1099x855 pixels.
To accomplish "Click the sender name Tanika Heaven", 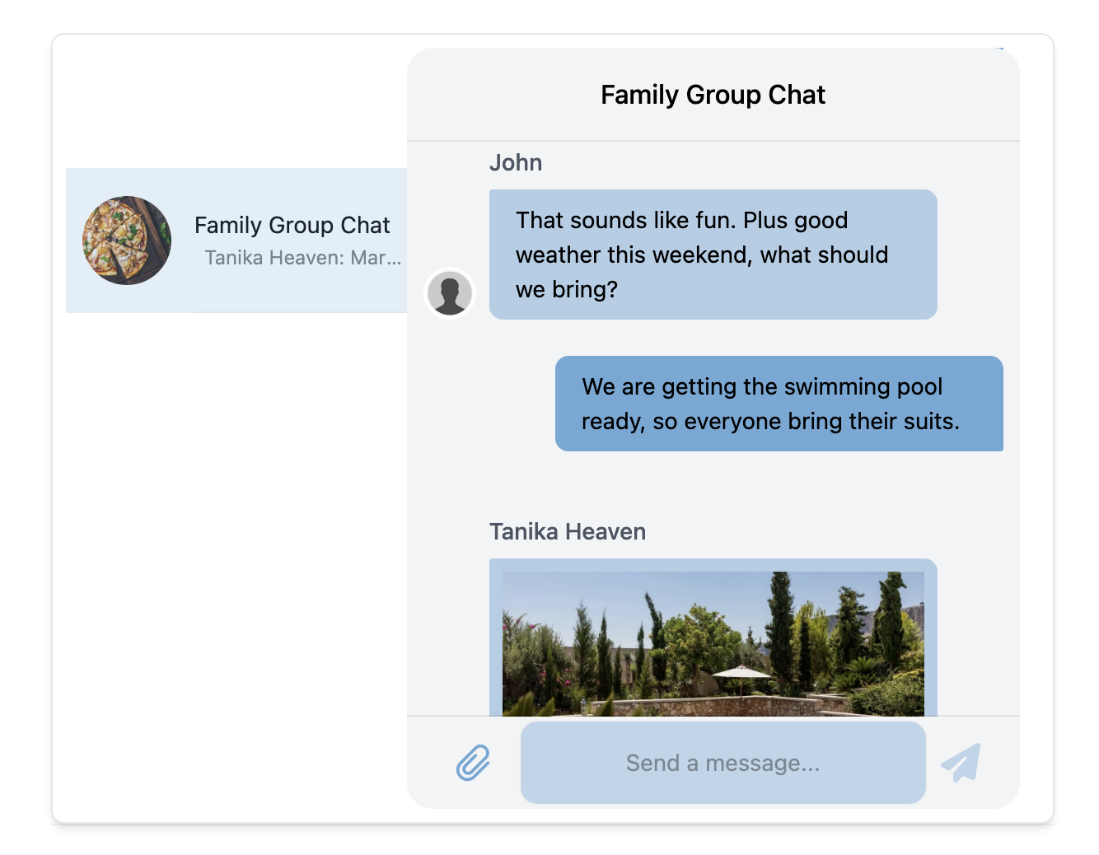I will [568, 531].
